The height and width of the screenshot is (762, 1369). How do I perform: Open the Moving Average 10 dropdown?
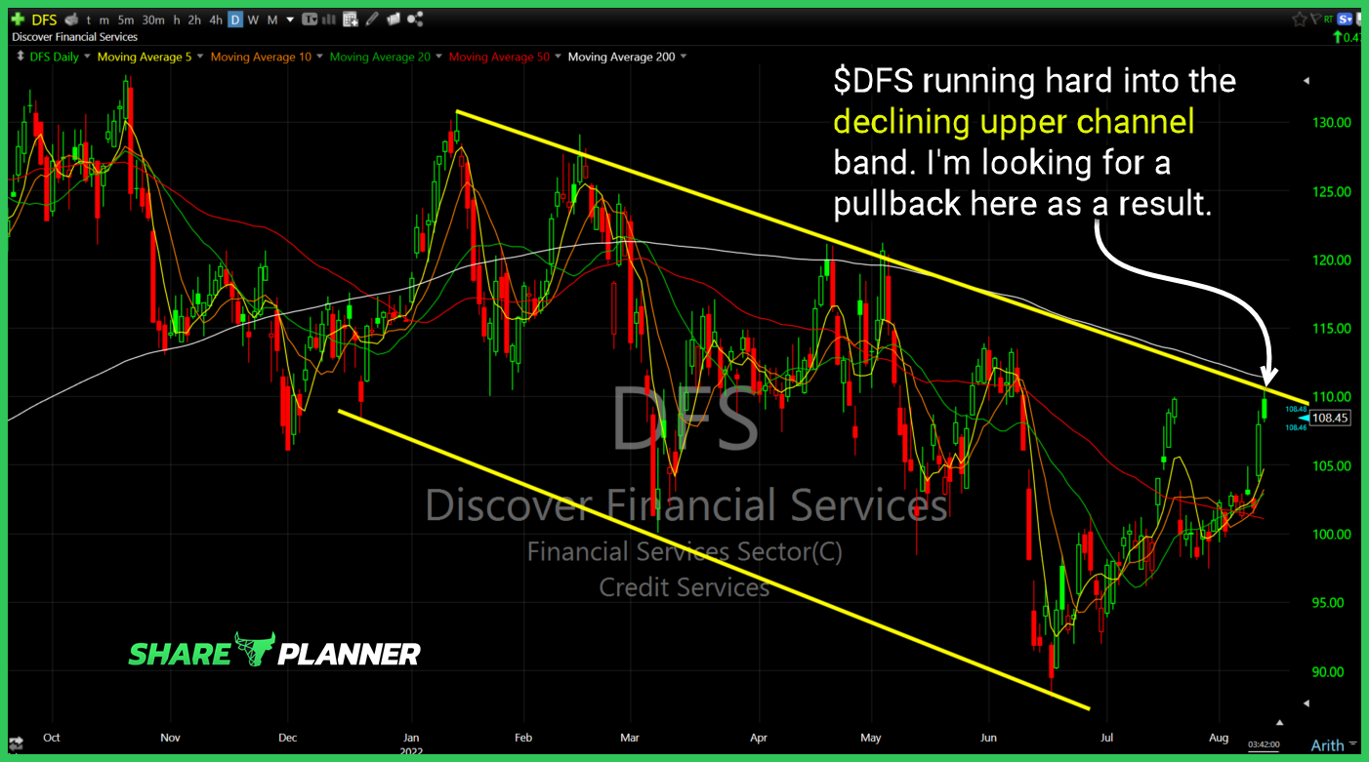tap(319, 57)
